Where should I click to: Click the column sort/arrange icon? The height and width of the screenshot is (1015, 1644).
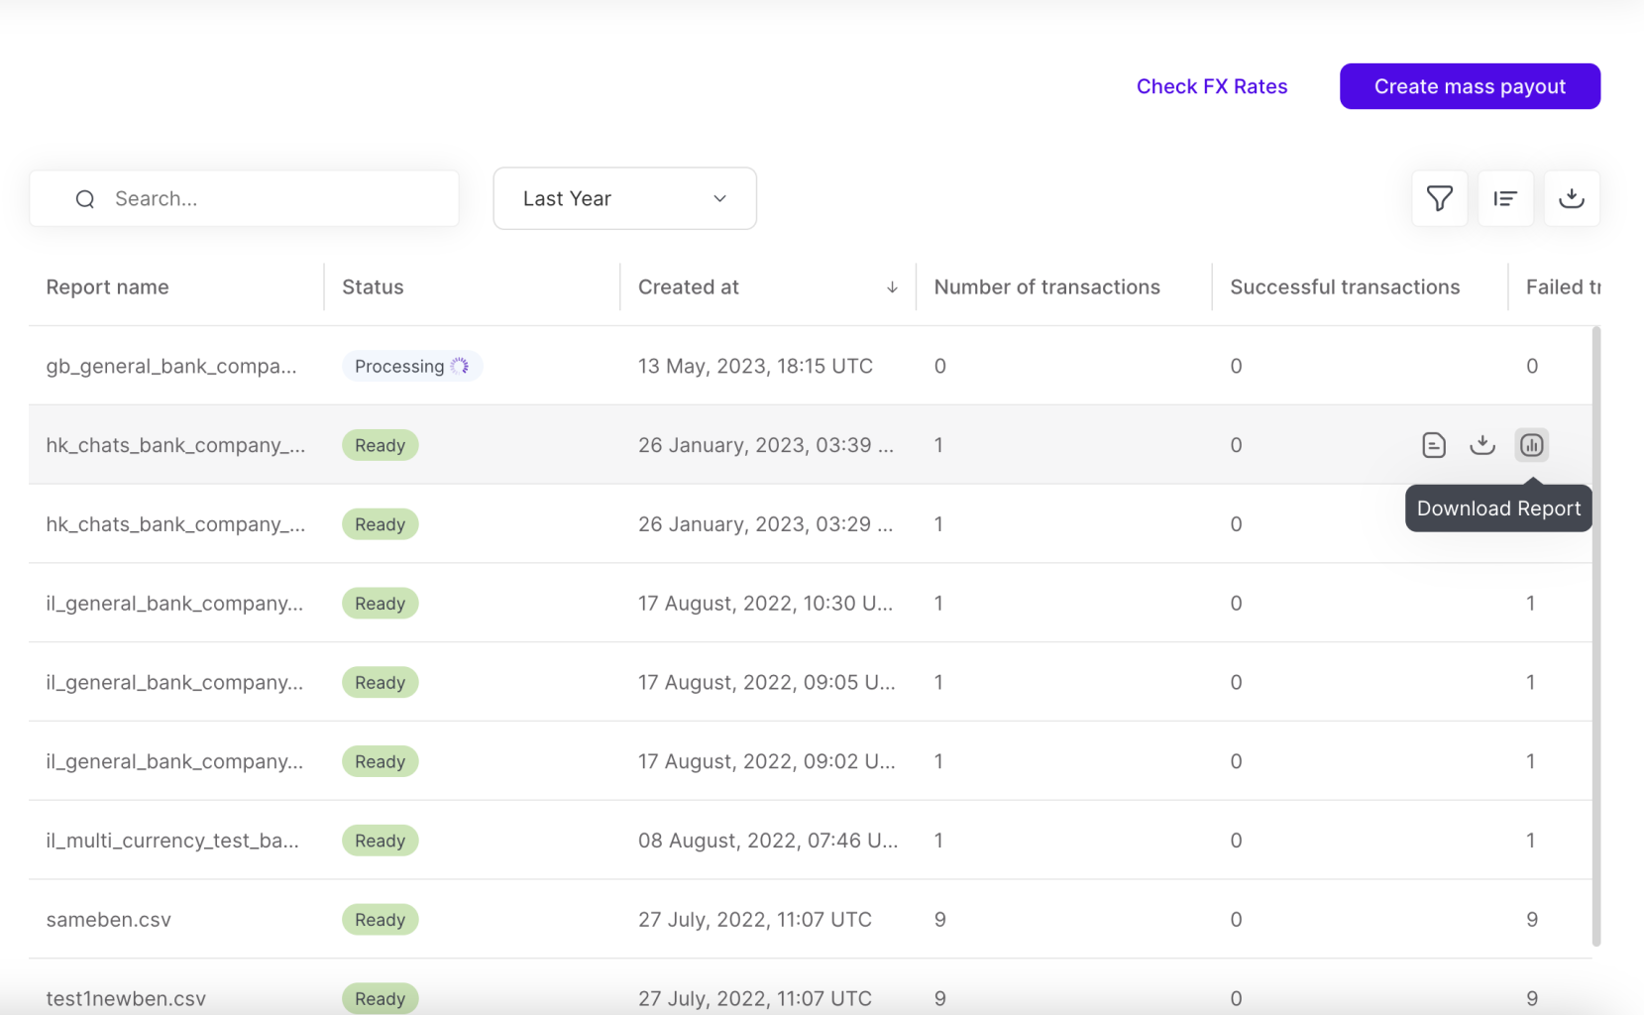[x=1505, y=198]
